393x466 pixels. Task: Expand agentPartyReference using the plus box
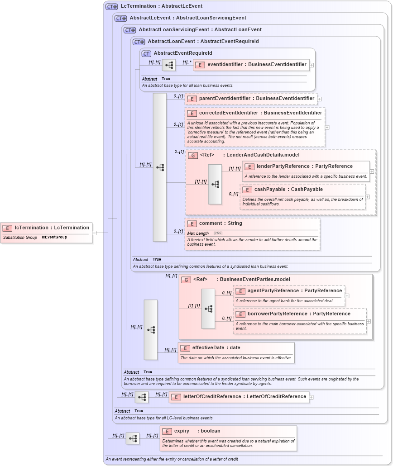[x=347, y=296]
